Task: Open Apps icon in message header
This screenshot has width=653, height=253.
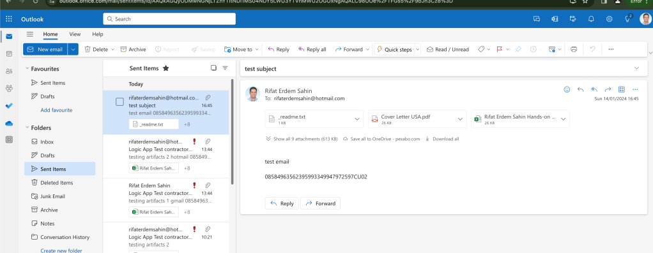Action: [622, 89]
